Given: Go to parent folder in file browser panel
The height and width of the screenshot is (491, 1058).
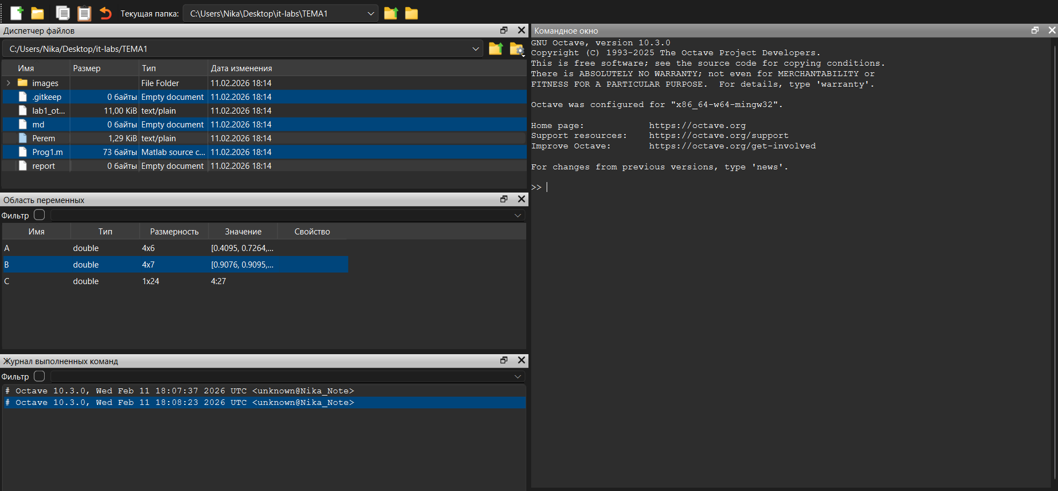Looking at the screenshot, I should pos(495,49).
